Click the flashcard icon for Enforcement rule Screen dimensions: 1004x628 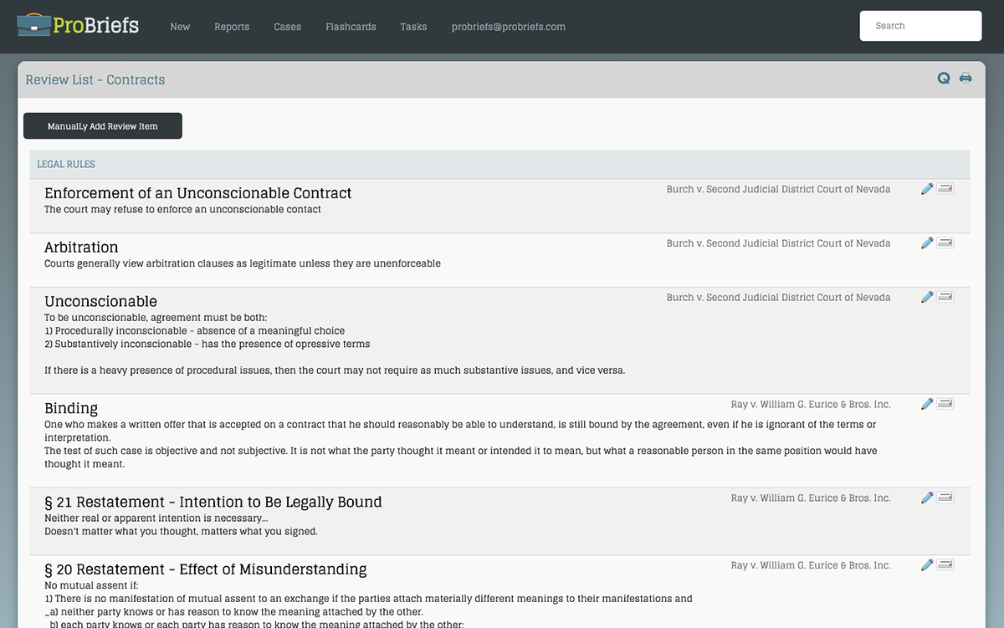(x=945, y=188)
